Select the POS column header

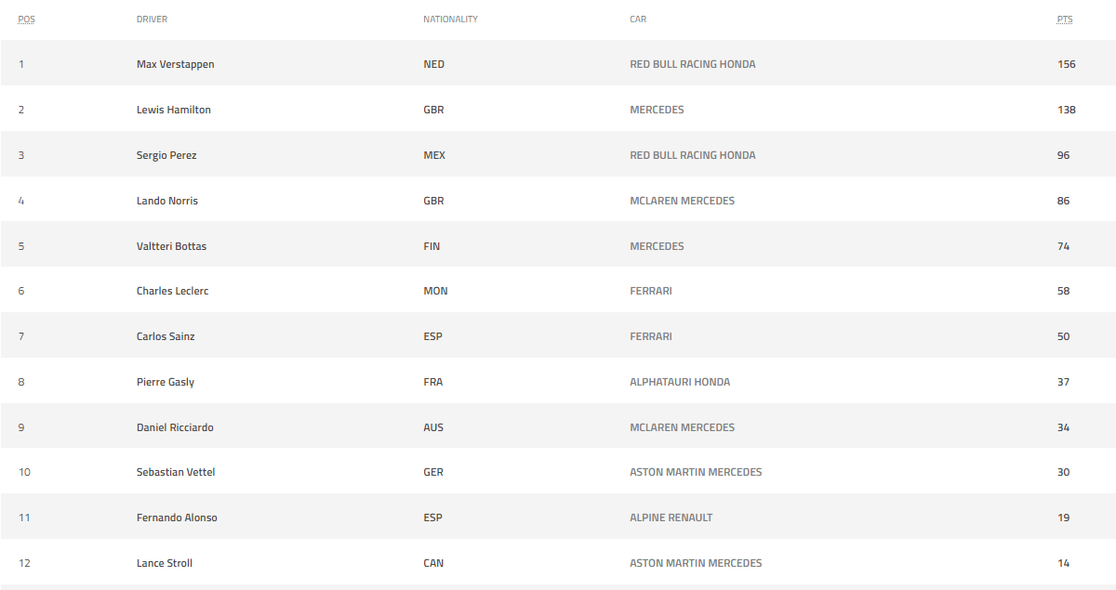26,20
